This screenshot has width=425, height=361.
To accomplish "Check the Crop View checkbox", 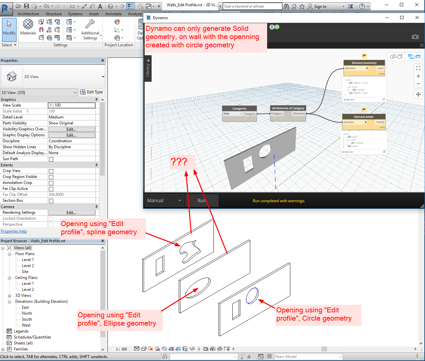I will tap(51, 171).
